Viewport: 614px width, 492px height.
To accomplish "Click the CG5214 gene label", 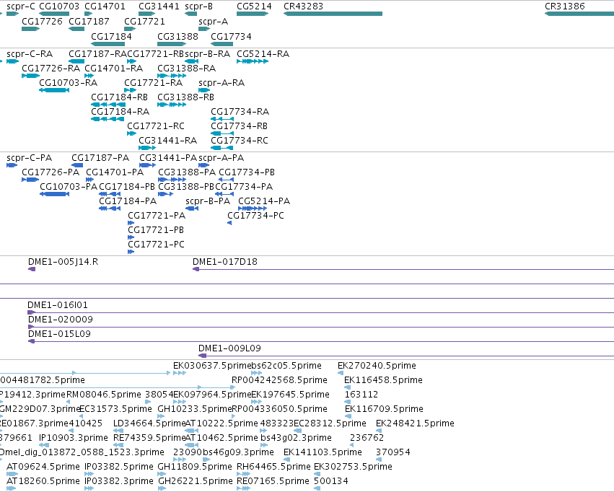I will tap(254, 6).
